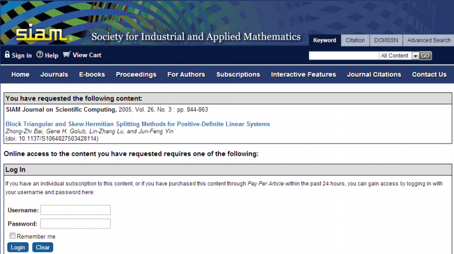
Task: Click the Log In section header
Action: tap(228, 170)
